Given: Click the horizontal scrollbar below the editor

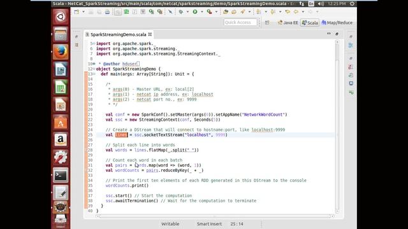Looking at the screenshot, I should click(215, 216).
